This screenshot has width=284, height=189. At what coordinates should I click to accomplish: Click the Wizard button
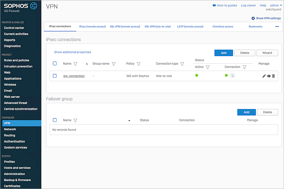(x=267, y=53)
